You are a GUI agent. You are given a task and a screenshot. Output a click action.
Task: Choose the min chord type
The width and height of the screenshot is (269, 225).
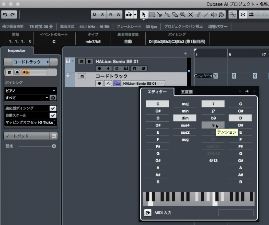click(185, 111)
